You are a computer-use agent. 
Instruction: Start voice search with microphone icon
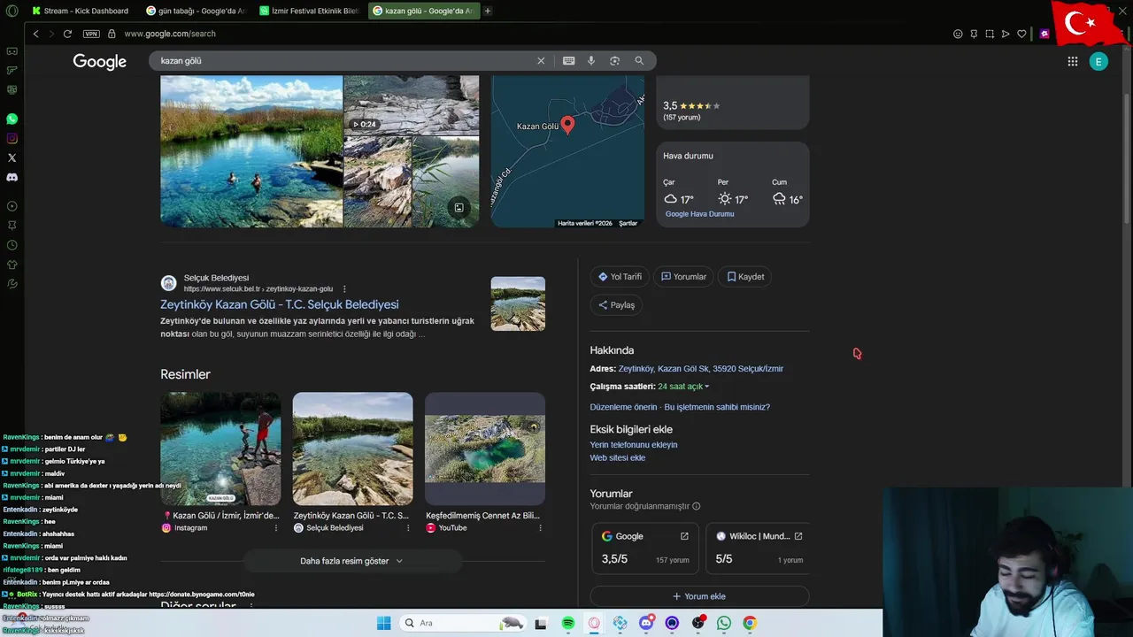591,61
